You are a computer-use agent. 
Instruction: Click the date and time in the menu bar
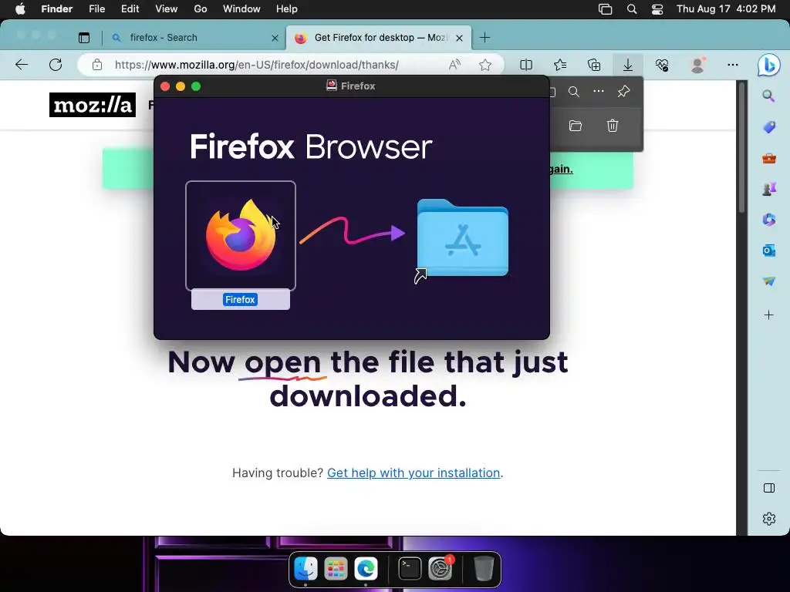point(726,9)
